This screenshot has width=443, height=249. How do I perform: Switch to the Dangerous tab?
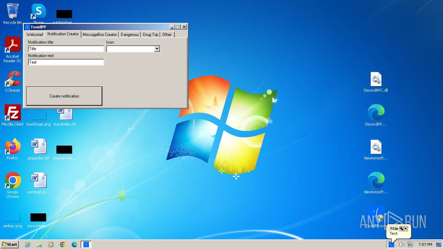pos(130,35)
